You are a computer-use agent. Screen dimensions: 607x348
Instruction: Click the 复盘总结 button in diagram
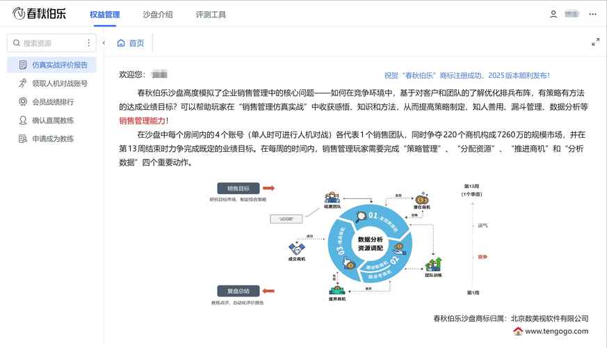238,291
